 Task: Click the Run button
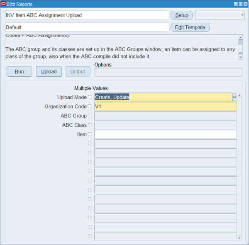point(19,72)
